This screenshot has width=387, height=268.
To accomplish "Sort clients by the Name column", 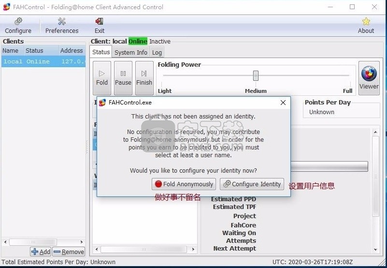I will pyautogui.click(x=13, y=50).
